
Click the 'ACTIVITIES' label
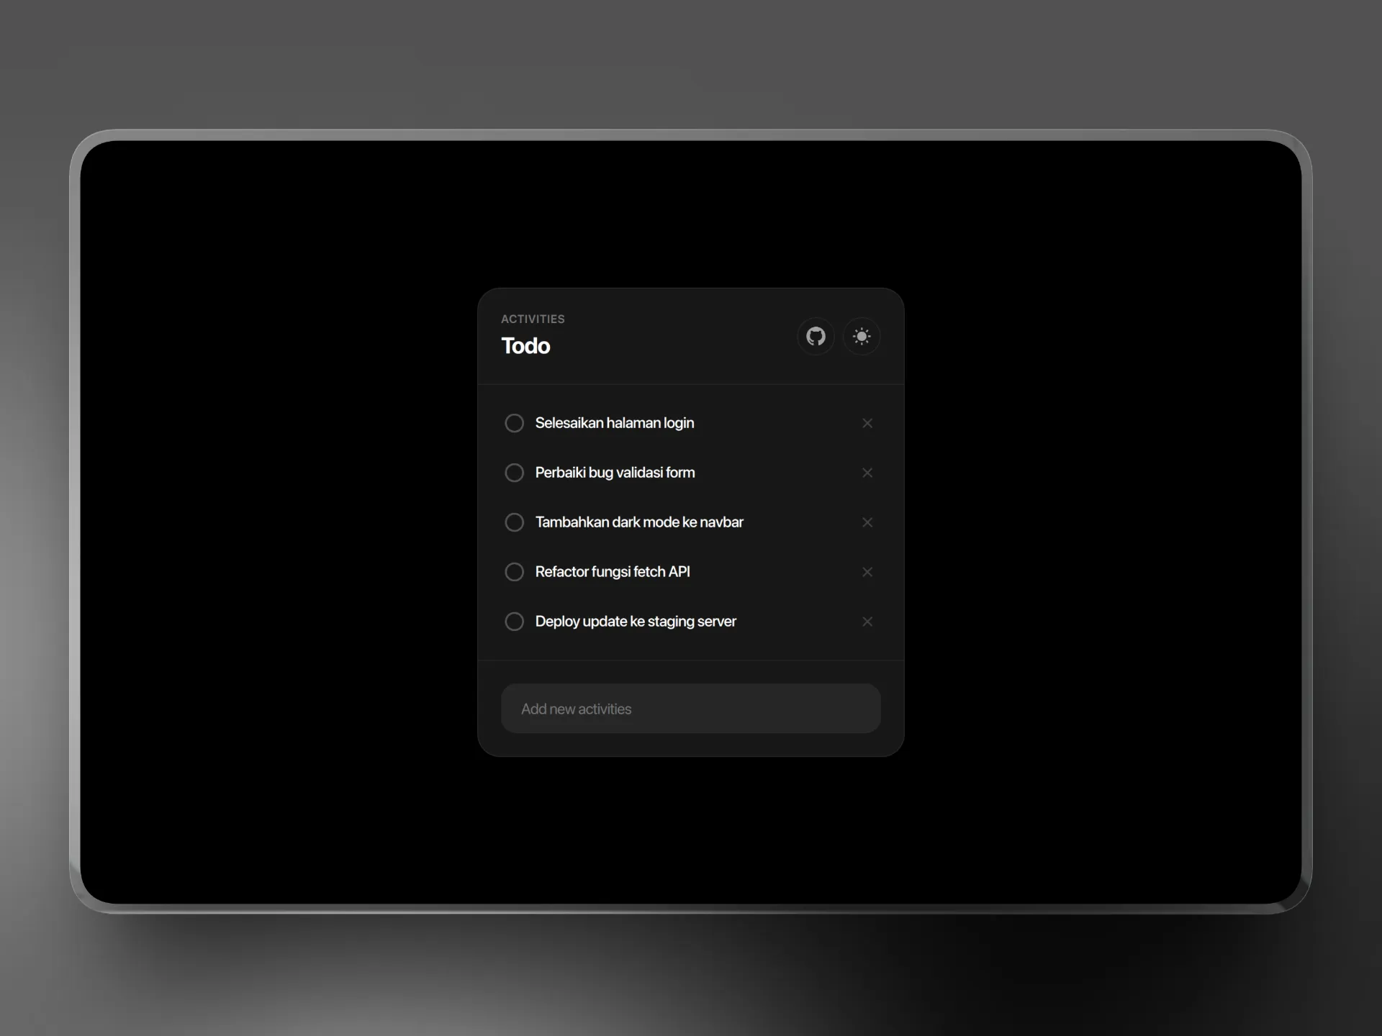533,319
